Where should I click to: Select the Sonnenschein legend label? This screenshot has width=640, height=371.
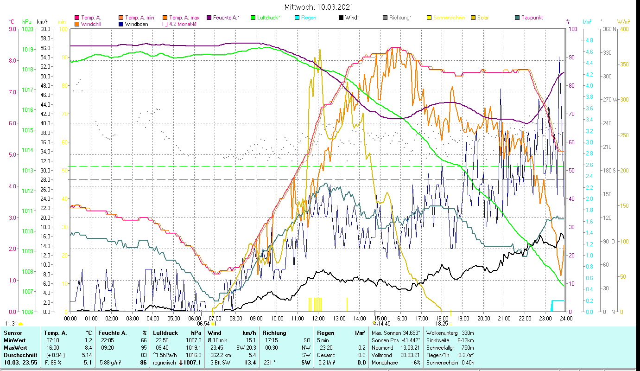click(449, 18)
